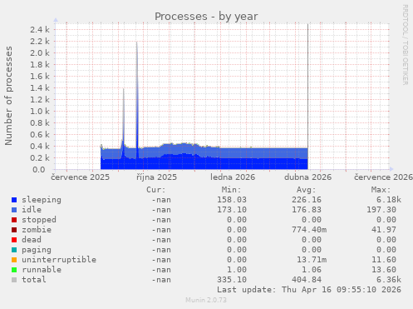The height and width of the screenshot is (309, 413).
Task: Click the 'Munin 2.0.73' footer text
Action: click(206, 300)
